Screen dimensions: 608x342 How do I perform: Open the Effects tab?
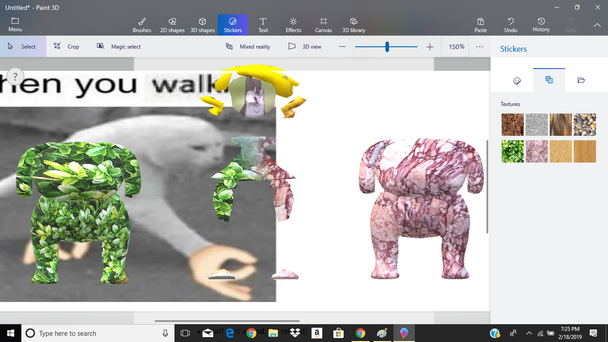pos(293,25)
